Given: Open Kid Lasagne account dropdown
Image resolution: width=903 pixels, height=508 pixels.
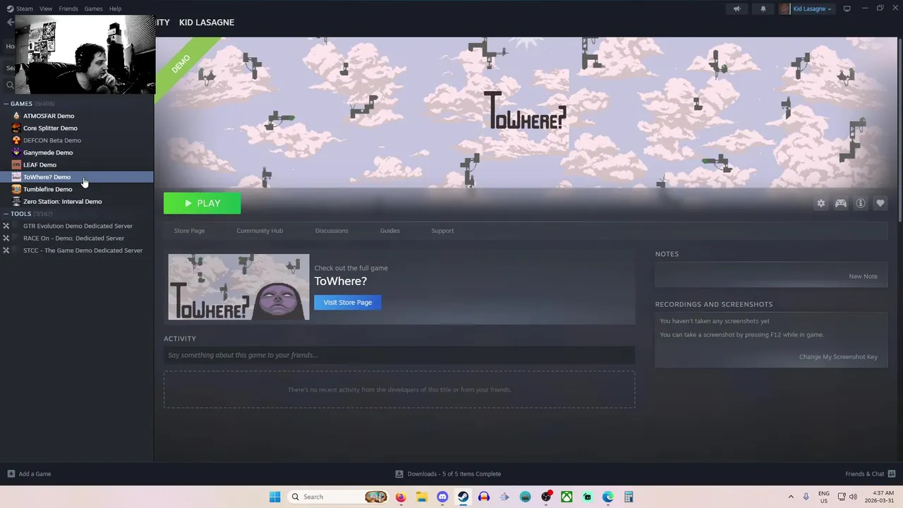Looking at the screenshot, I should point(813,8).
